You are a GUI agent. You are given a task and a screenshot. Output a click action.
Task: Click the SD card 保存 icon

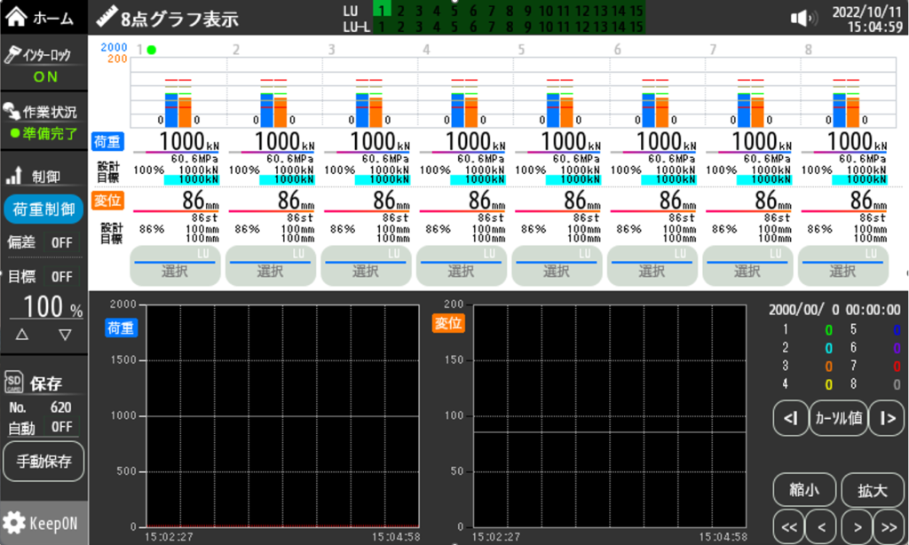click(x=14, y=383)
